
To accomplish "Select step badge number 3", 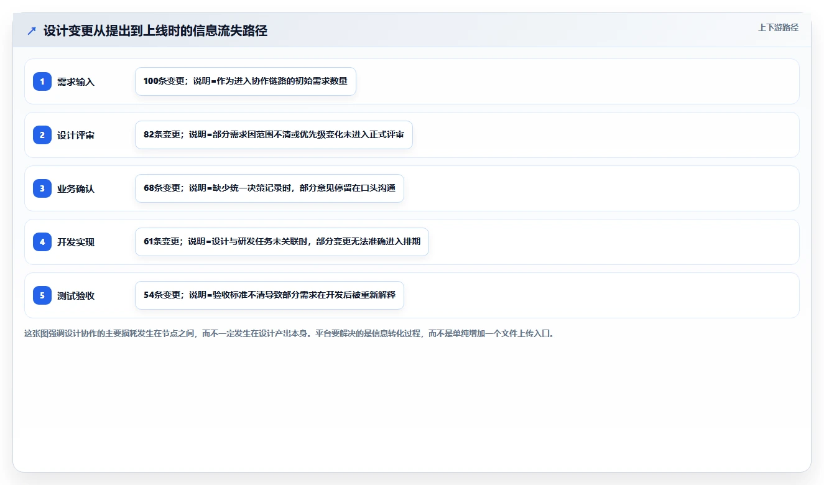I will point(42,188).
